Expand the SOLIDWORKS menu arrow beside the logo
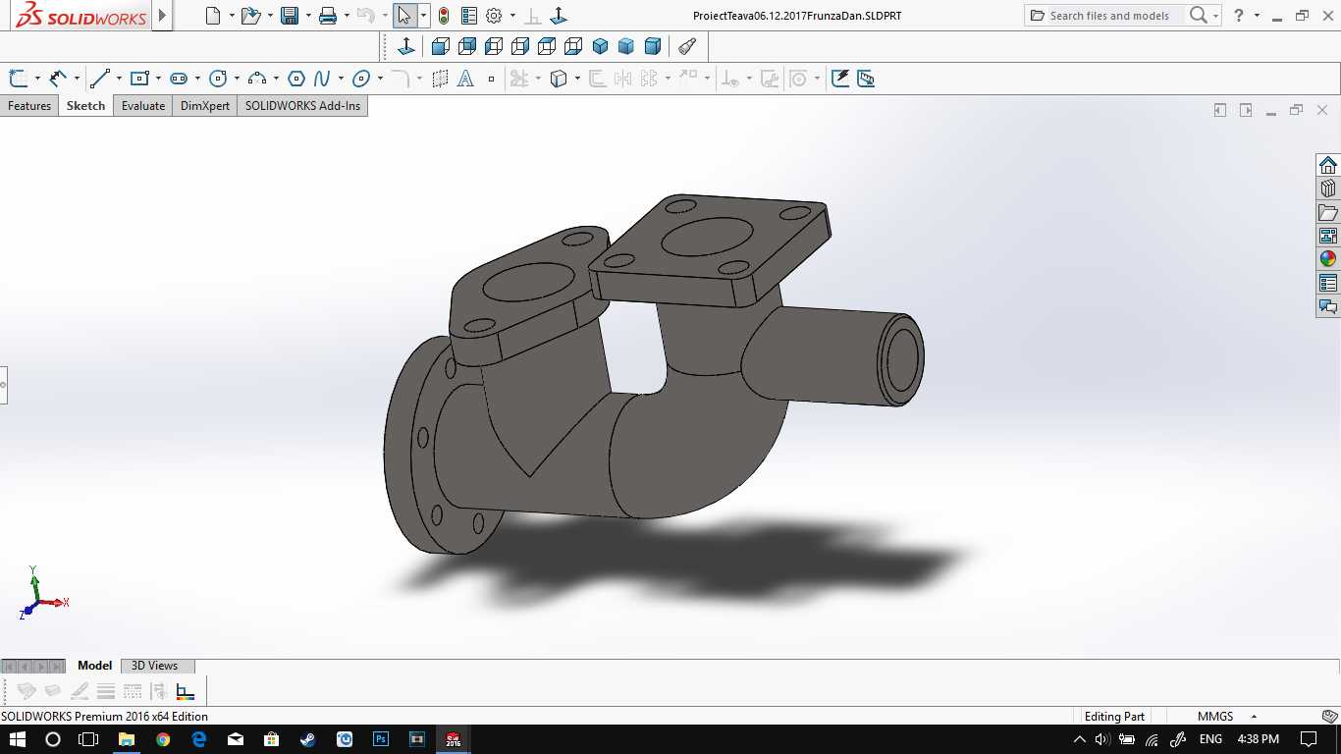The image size is (1341, 754). pyautogui.click(x=162, y=16)
